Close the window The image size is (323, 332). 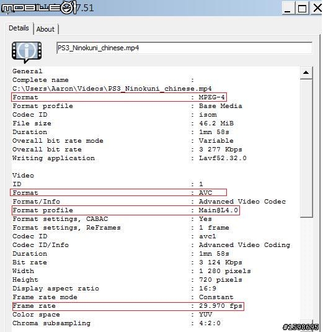click(x=317, y=8)
